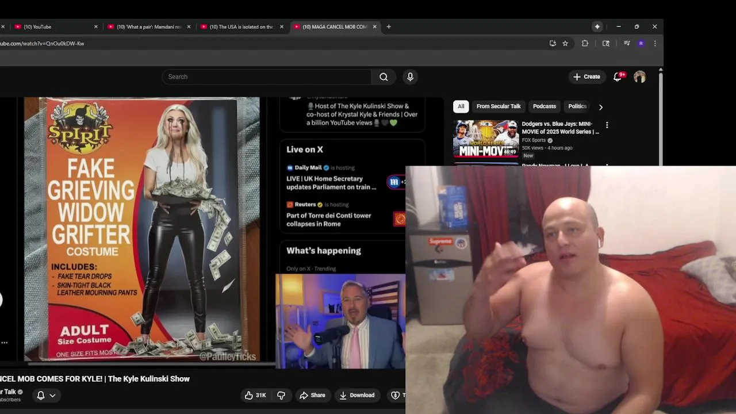Toggle channel notification bell under video
The height and width of the screenshot is (414, 736).
41,395
